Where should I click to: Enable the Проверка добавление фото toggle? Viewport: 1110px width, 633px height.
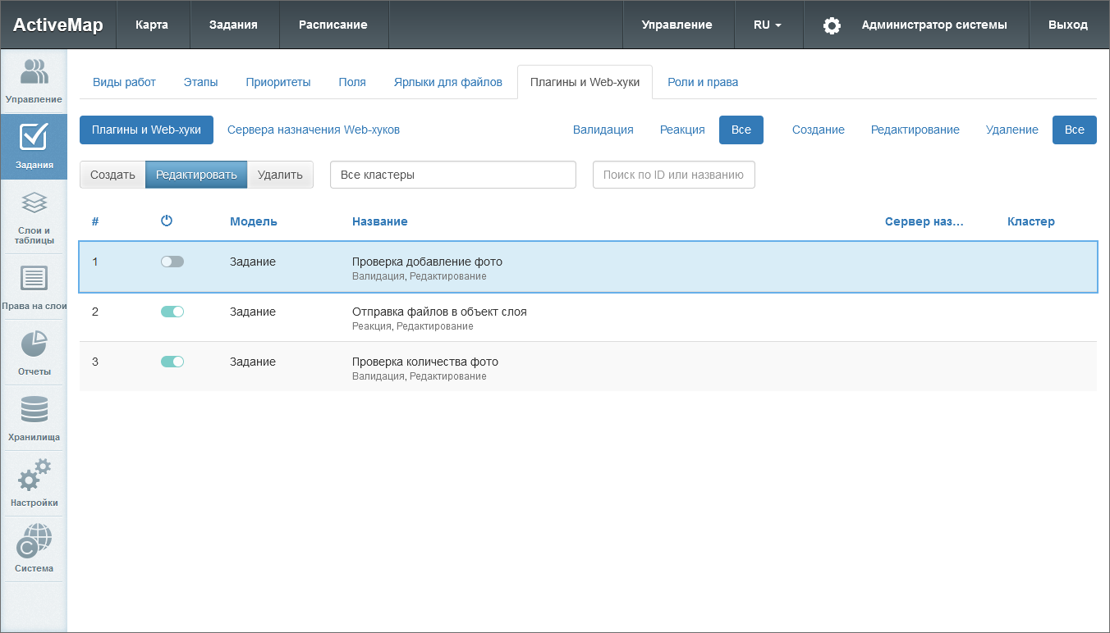172,262
